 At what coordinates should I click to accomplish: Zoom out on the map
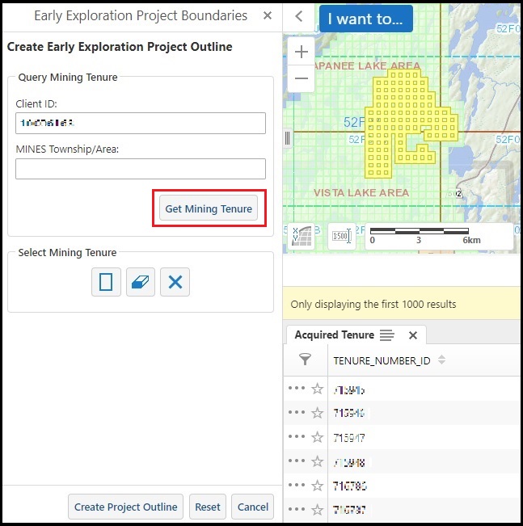pyautogui.click(x=301, y=78)
